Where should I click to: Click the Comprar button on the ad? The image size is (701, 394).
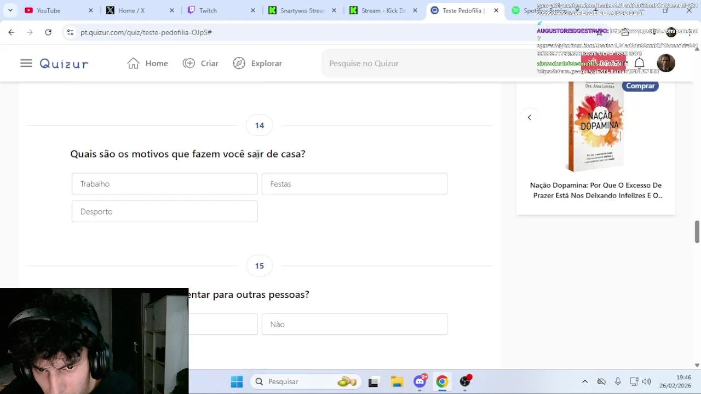point(640,86)
